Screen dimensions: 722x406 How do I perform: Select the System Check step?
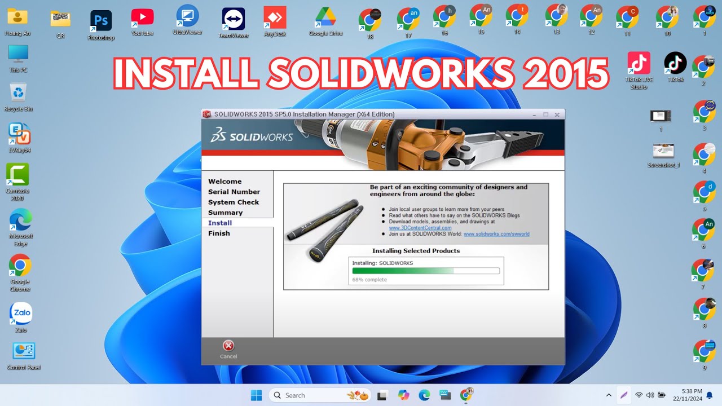tap(234, 202)
